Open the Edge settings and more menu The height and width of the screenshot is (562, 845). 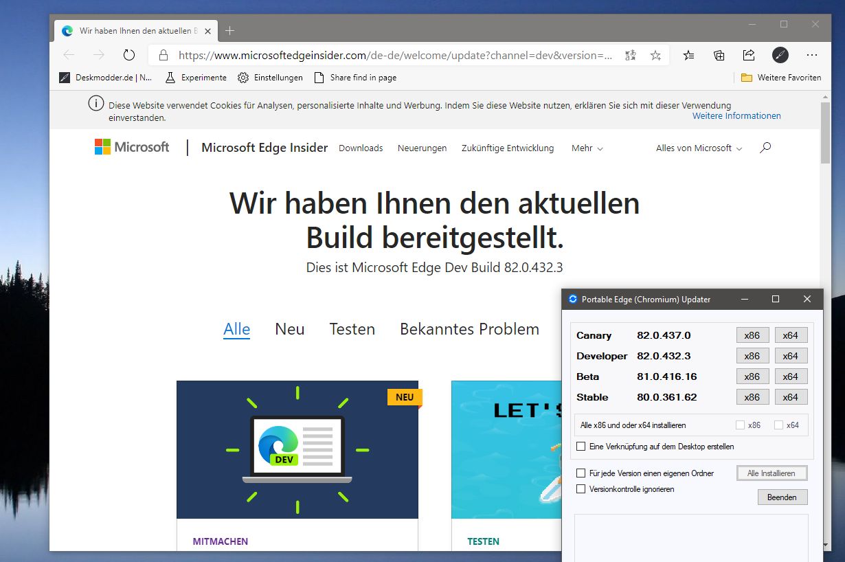click(812, 55)
